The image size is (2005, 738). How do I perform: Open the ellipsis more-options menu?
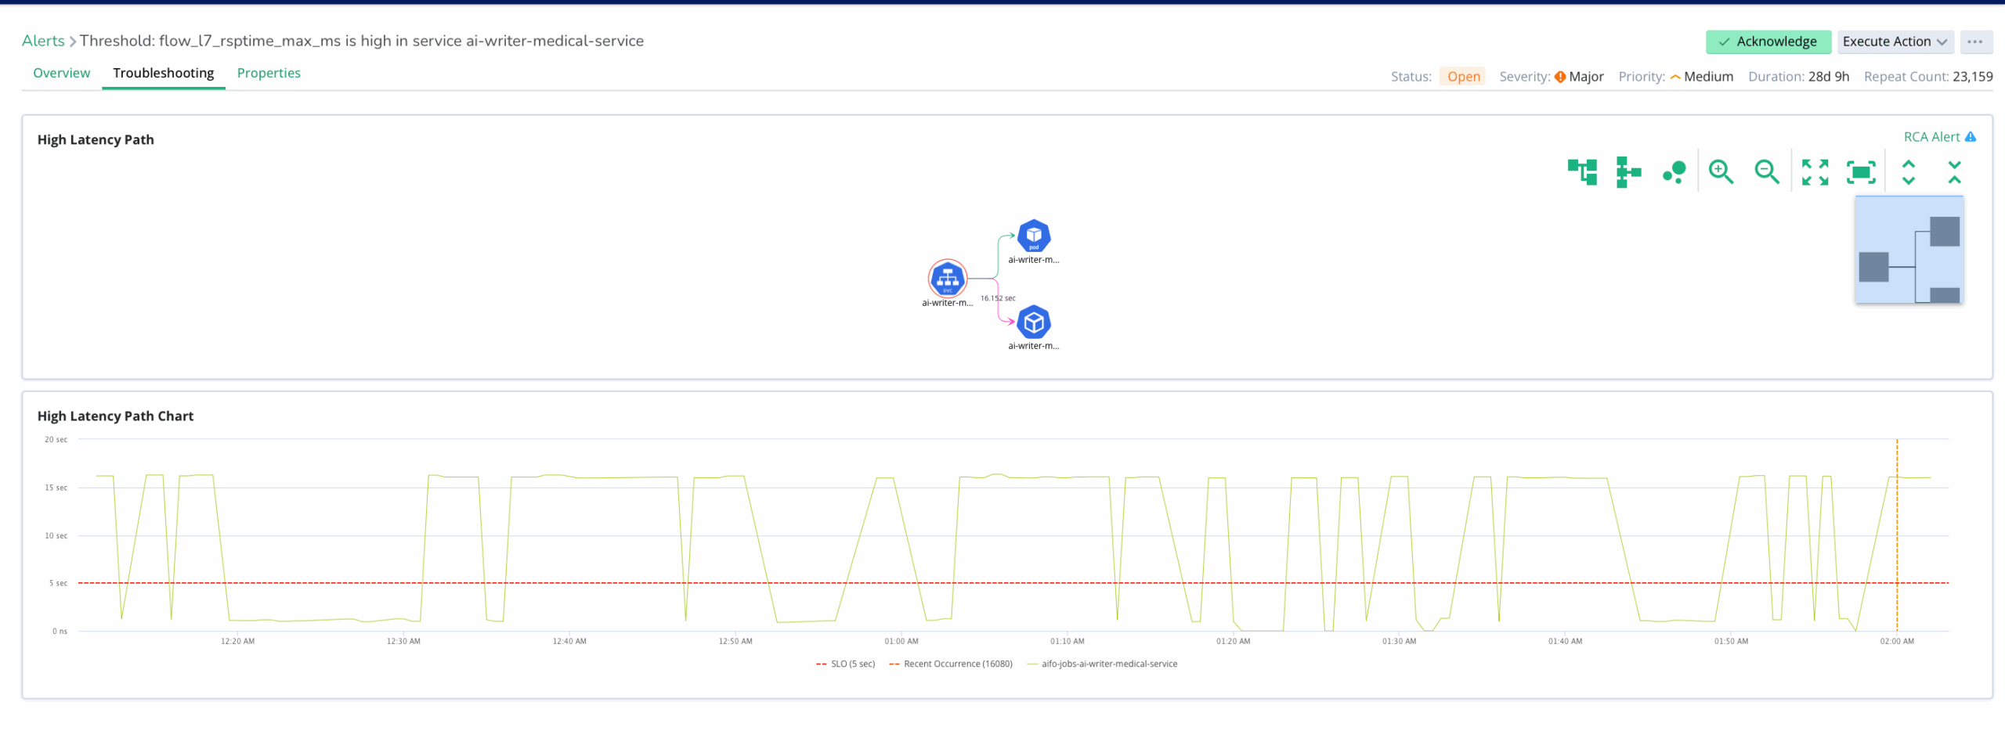click(x=1977, y=41)
